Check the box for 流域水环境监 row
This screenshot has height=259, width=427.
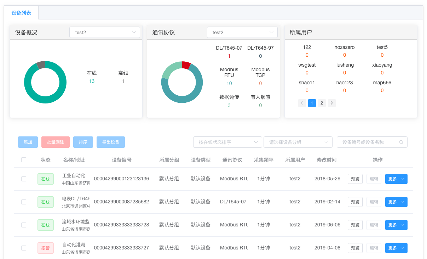(24, 225)
